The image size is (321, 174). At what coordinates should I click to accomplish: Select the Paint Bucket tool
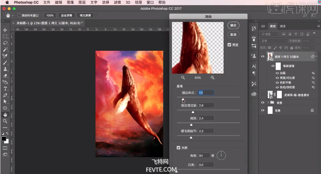tap(5, 82)
